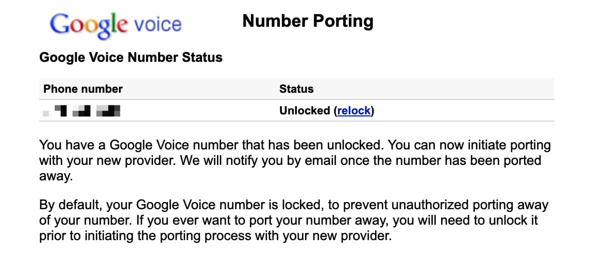Viewport: 606px width, 270px height.
Task: Click the "Unlocked" status text
Action: click(x=304, y=110)
